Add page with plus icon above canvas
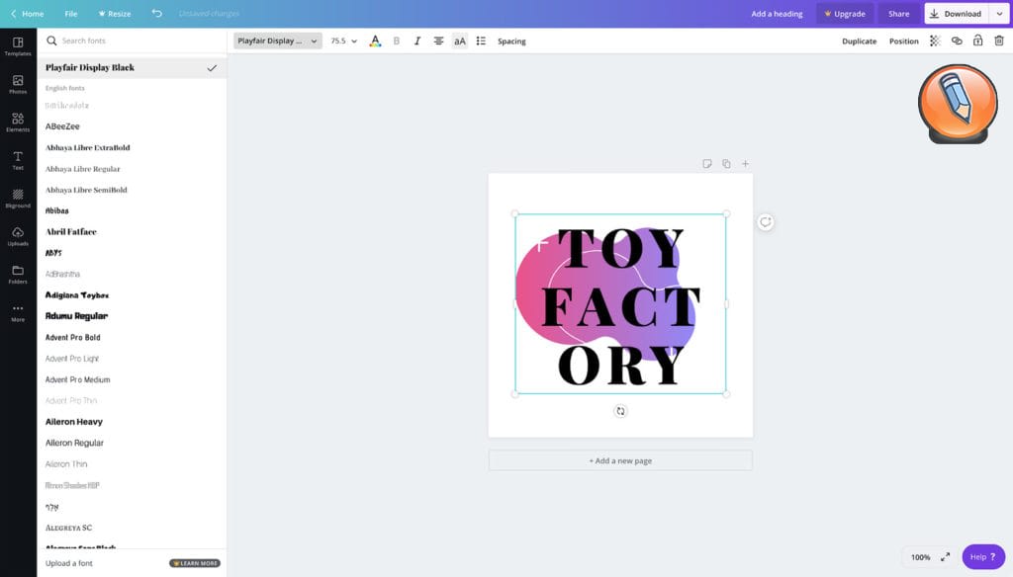 (745, 164)
